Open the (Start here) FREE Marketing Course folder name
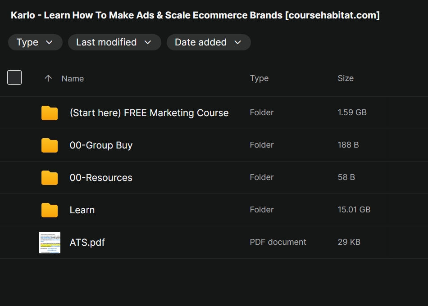This screenshot has width=428, height=306. (x=149, y=113)
